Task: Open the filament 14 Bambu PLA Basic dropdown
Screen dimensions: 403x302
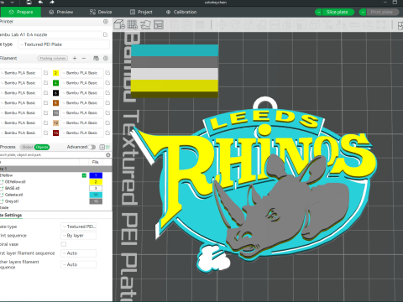Action: click(81, 133)
